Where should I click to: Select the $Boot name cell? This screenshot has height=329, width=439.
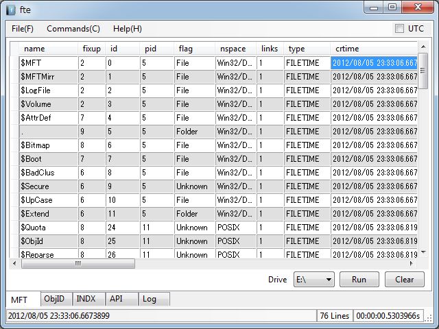point(49,158)
